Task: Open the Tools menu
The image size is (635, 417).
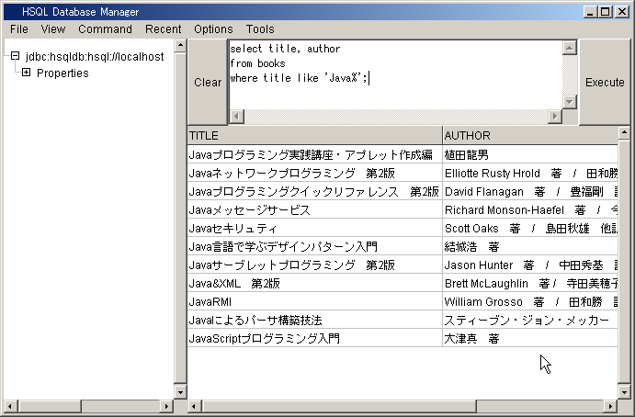Action: [x=260, y=29]
